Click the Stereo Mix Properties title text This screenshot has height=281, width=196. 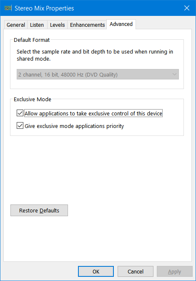pyautogui.click(x=44, y=8)
